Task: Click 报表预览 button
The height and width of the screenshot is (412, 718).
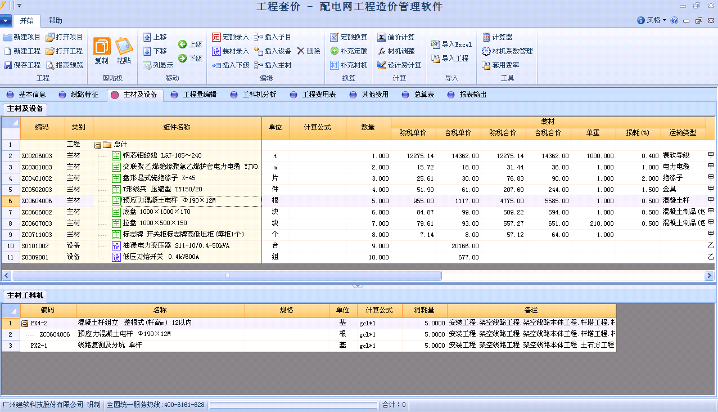Action: tap(64, 65)
